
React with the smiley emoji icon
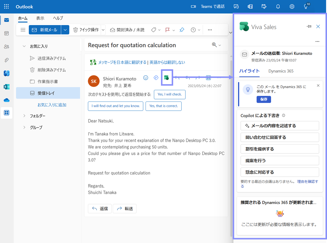[145, 78]
